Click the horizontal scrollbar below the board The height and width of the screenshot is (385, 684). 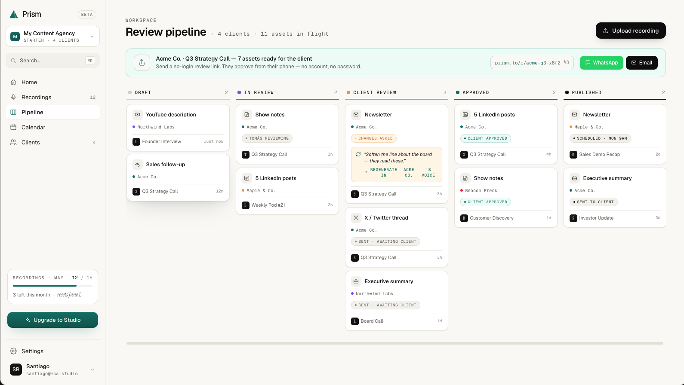pyautogui.click(x=395, y=343)
